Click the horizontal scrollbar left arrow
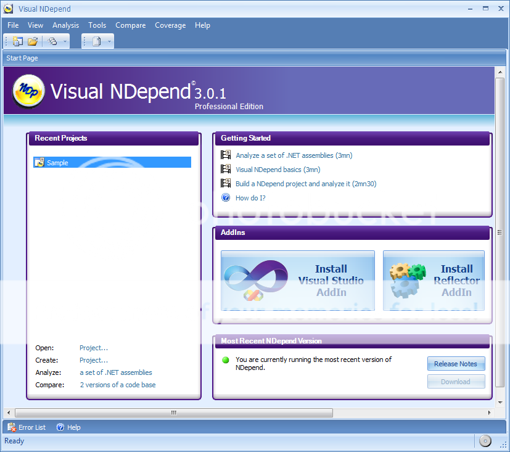This screenshot has width=510, height=452. [9, 413]
